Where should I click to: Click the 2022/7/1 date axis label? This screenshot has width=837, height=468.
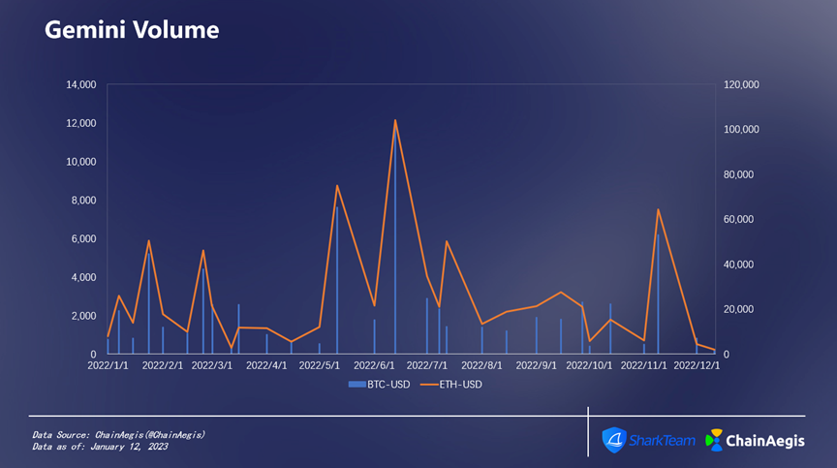427,365
